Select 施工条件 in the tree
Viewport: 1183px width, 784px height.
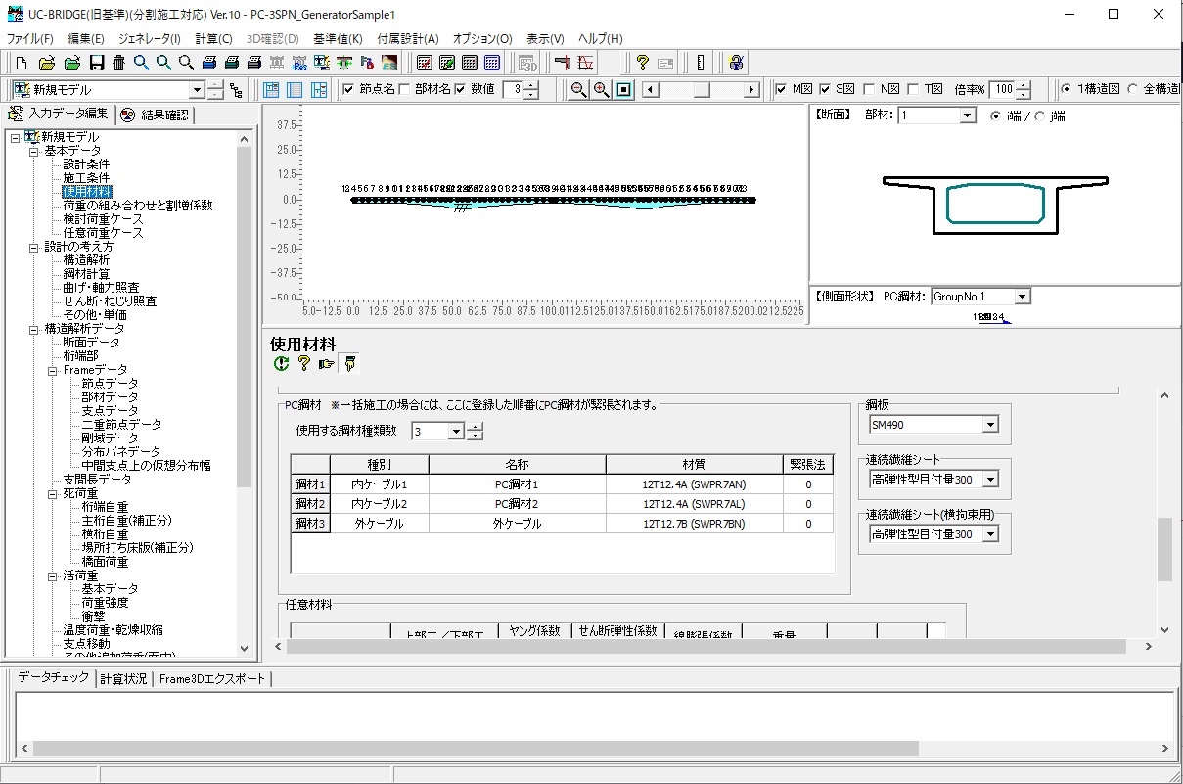point(86,178)
